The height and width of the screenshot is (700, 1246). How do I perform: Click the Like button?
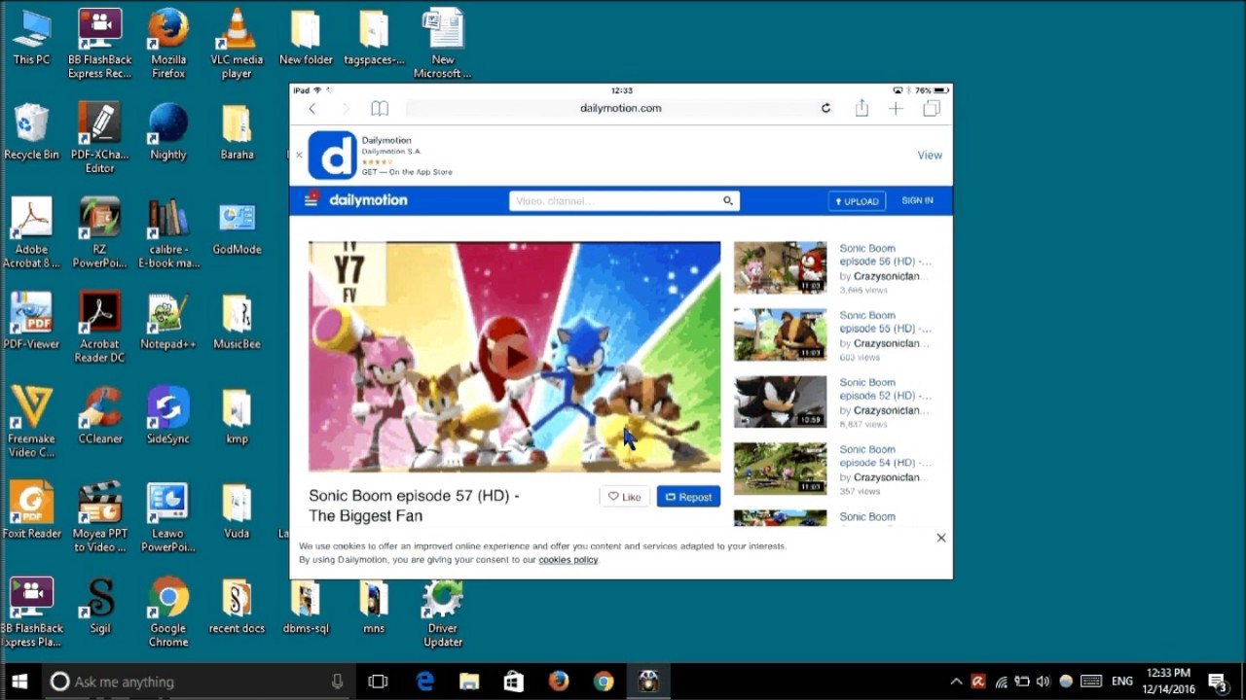coord(624,497)
